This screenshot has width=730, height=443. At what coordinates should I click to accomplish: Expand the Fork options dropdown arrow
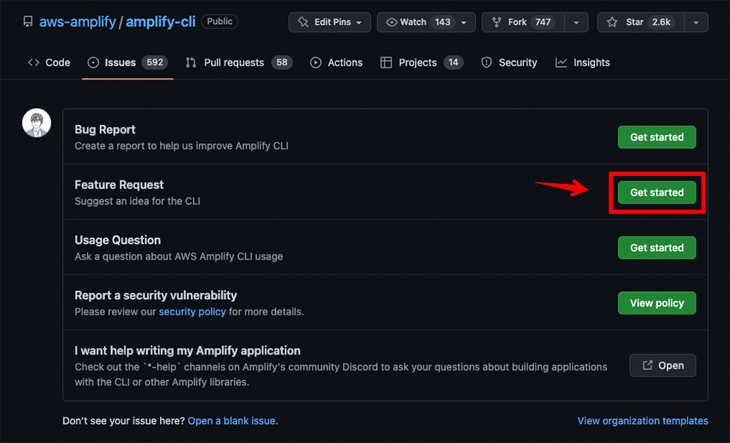coord(577,23)
